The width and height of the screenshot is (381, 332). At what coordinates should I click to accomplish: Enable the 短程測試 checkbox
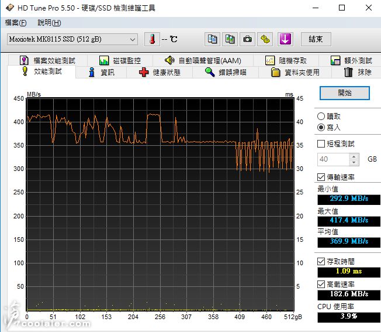321,143
